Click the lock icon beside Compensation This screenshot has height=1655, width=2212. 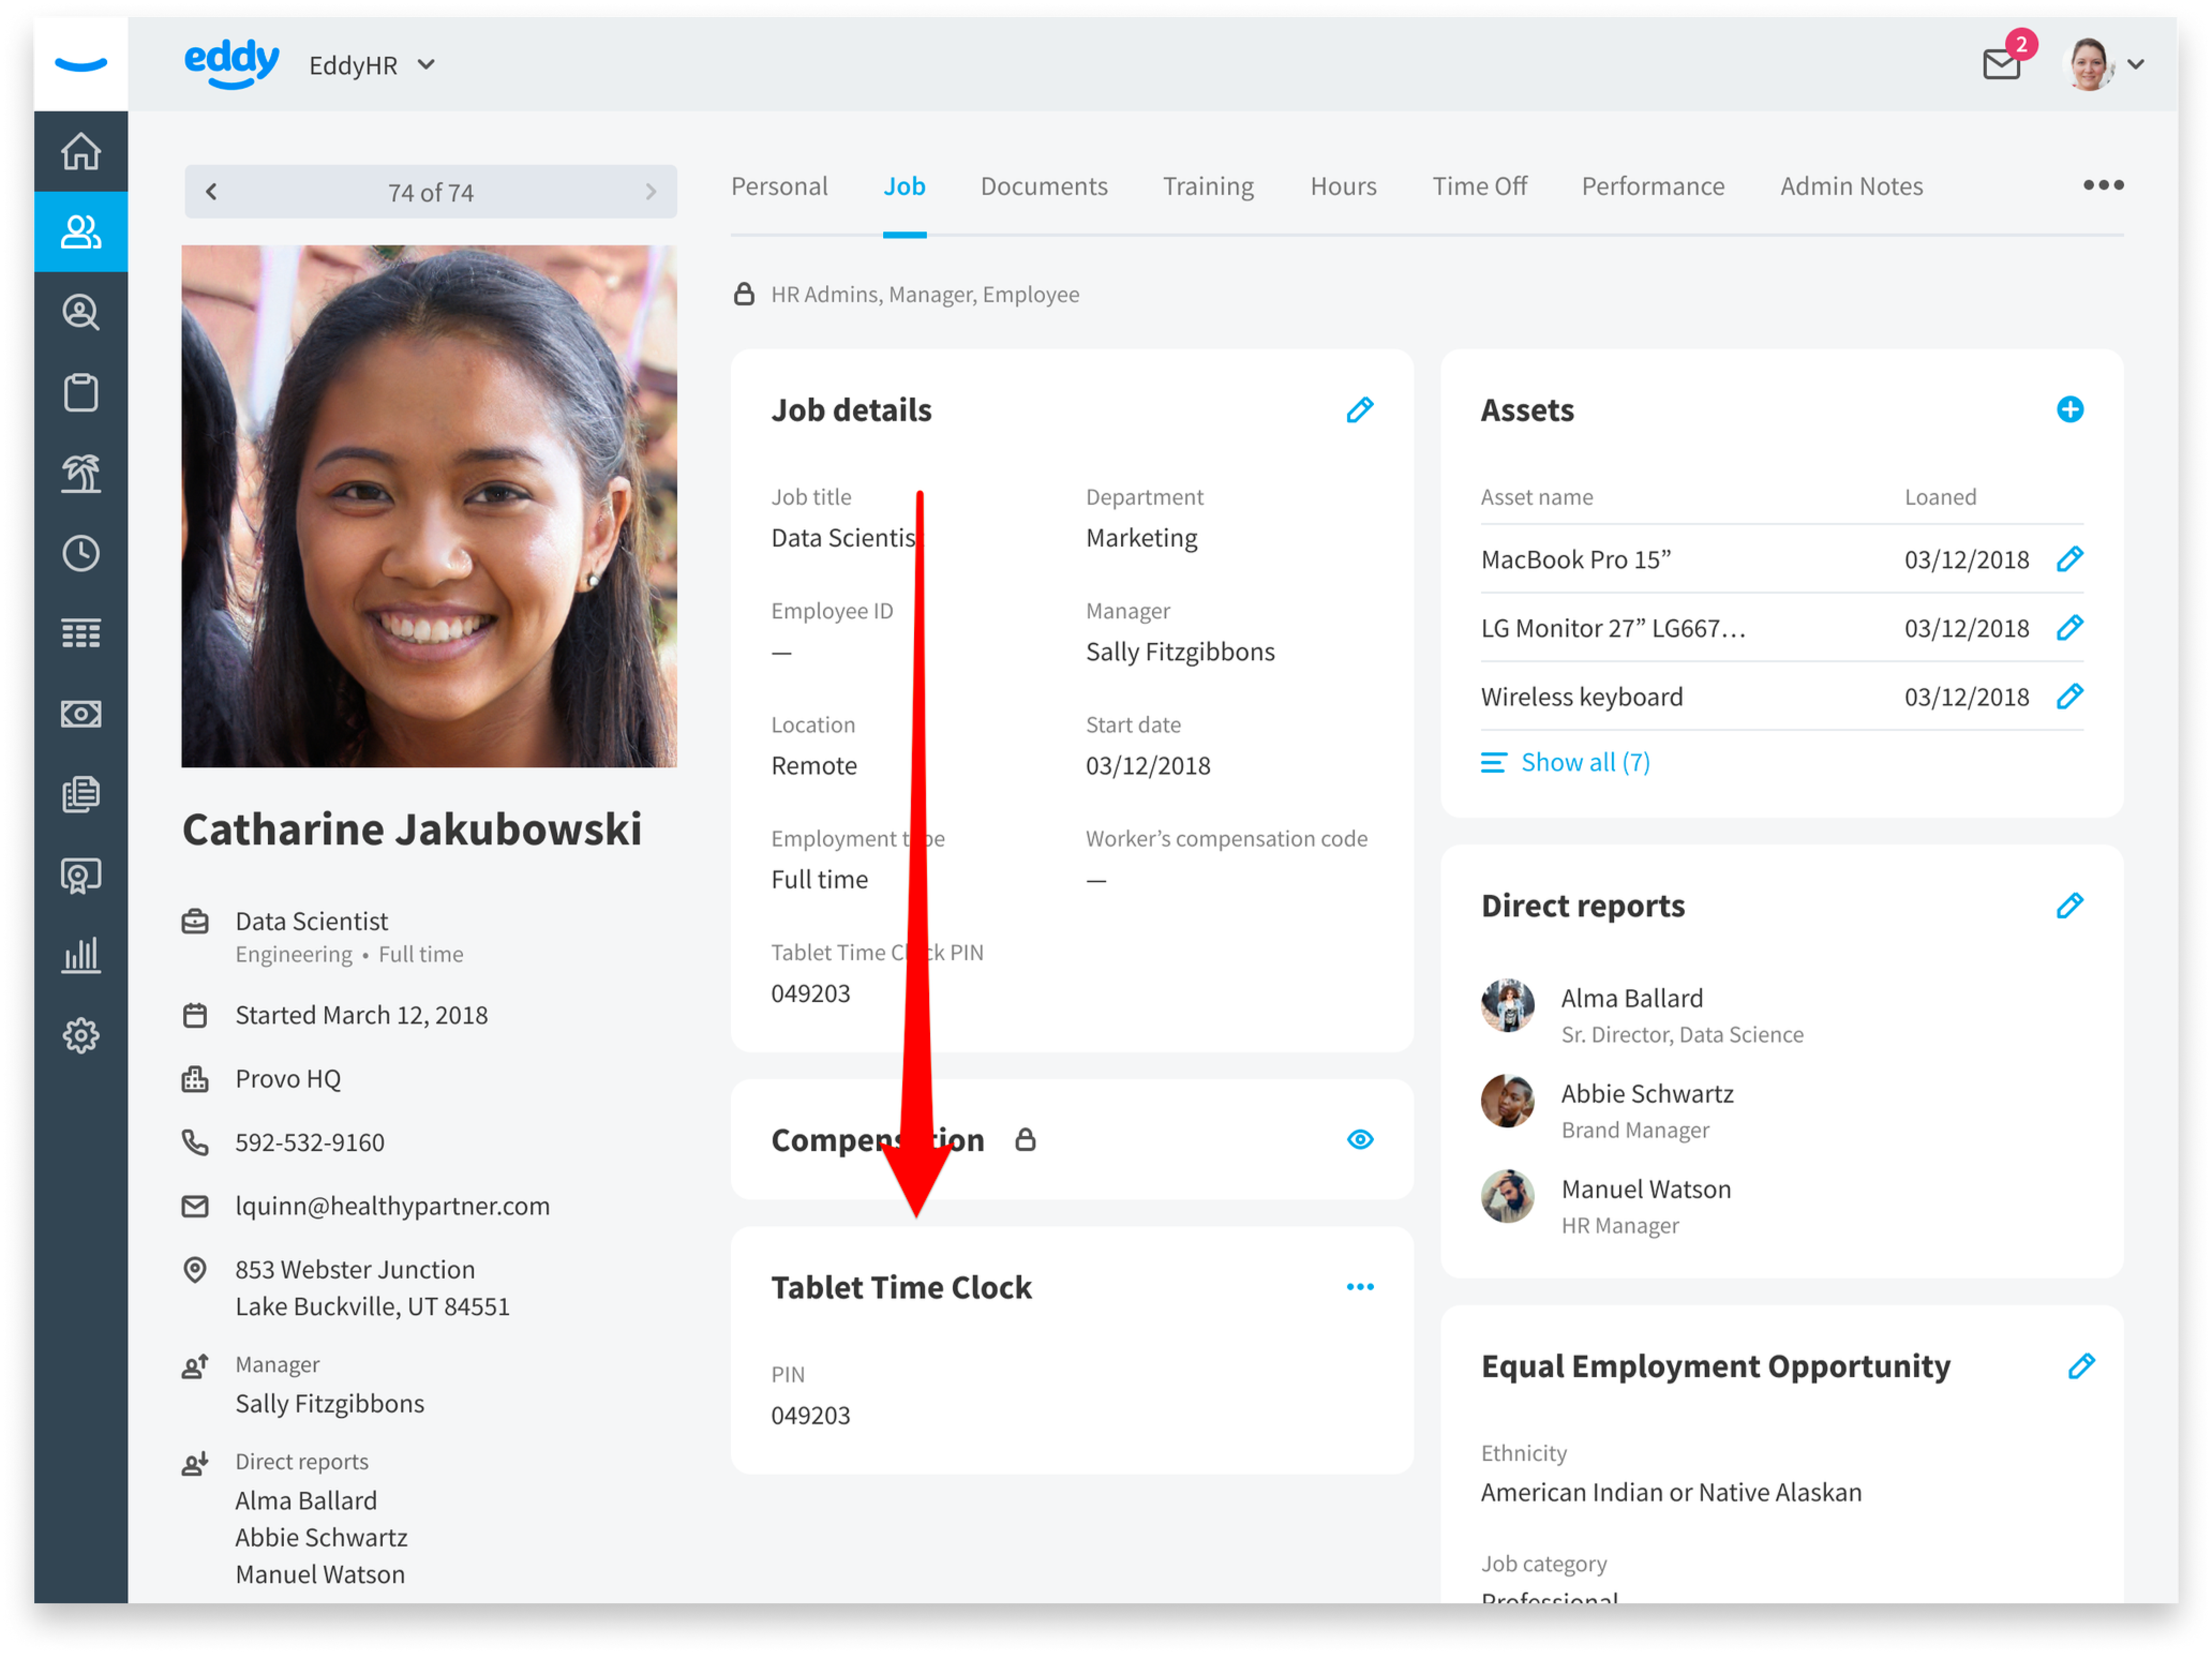(1025, 1140)
